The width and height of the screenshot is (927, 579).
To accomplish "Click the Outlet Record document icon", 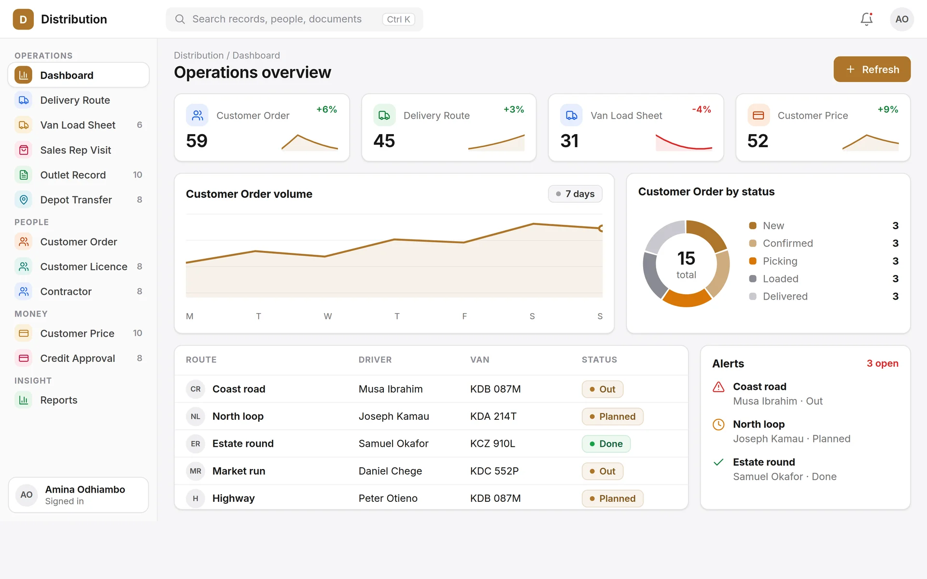I will (x=24, y=175).
